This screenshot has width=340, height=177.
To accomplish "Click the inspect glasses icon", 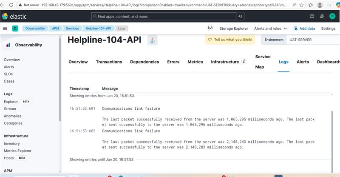I will pyautogui.click(x=210, y=29).
